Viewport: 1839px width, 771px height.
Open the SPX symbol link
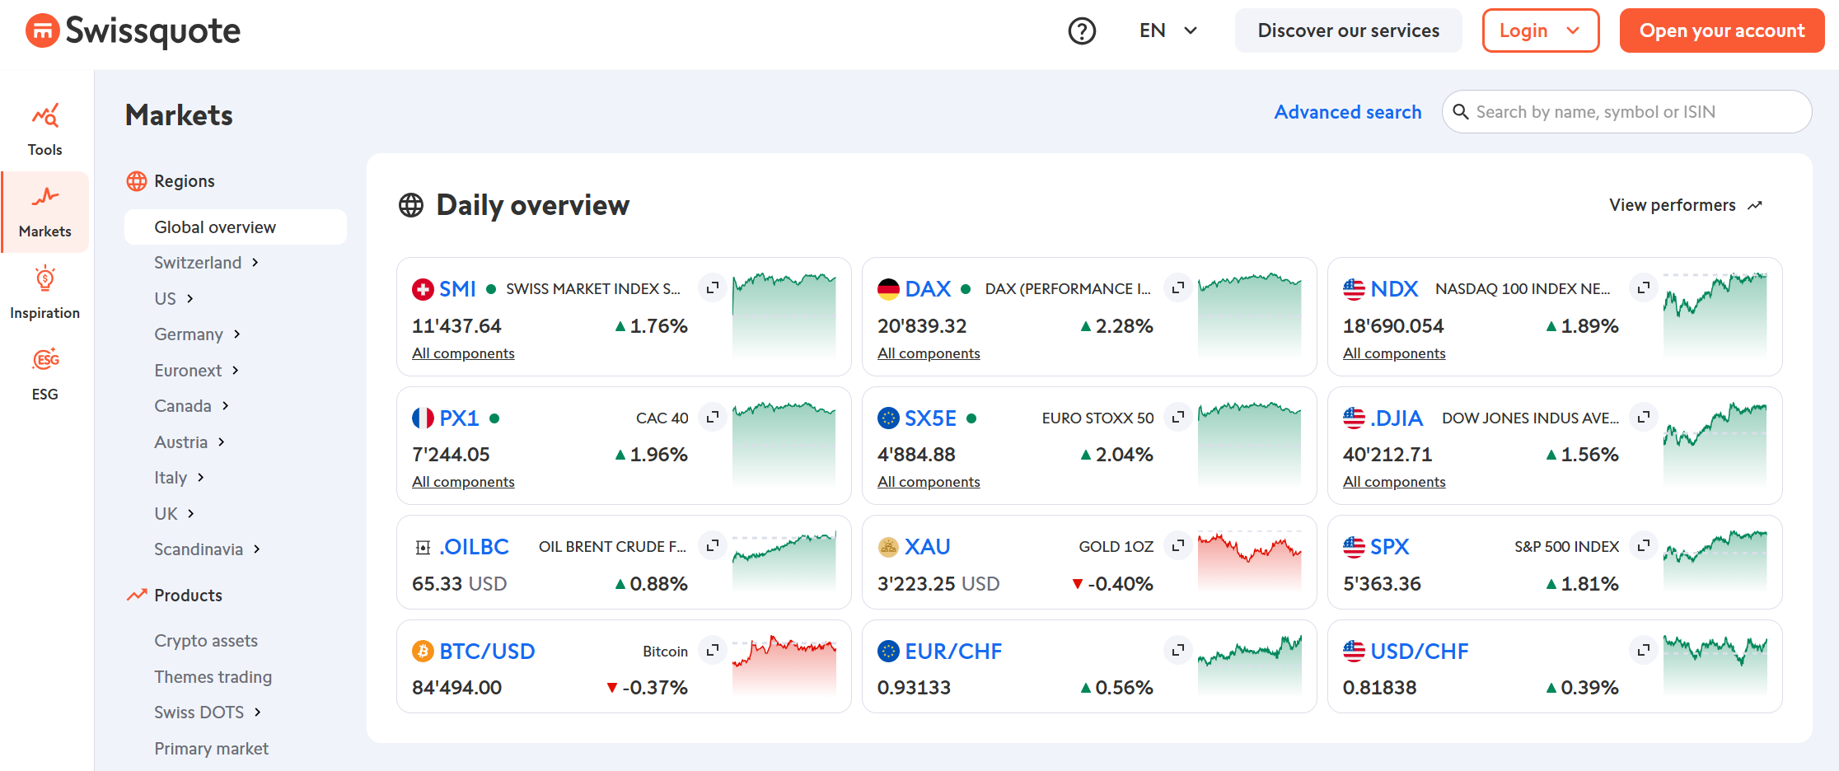coord(1389,547)
